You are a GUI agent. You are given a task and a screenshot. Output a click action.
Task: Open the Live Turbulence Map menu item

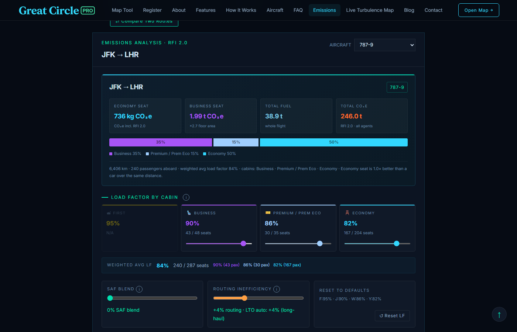pos(370,10)
